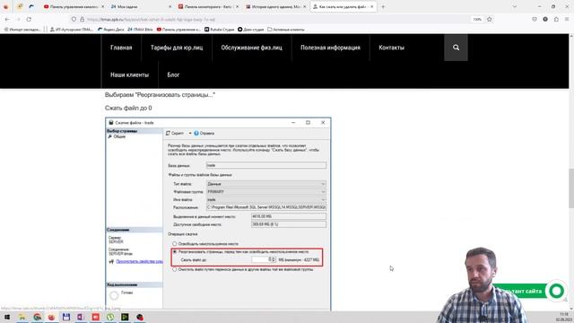Bookmark this page with the star

(489, 19)
